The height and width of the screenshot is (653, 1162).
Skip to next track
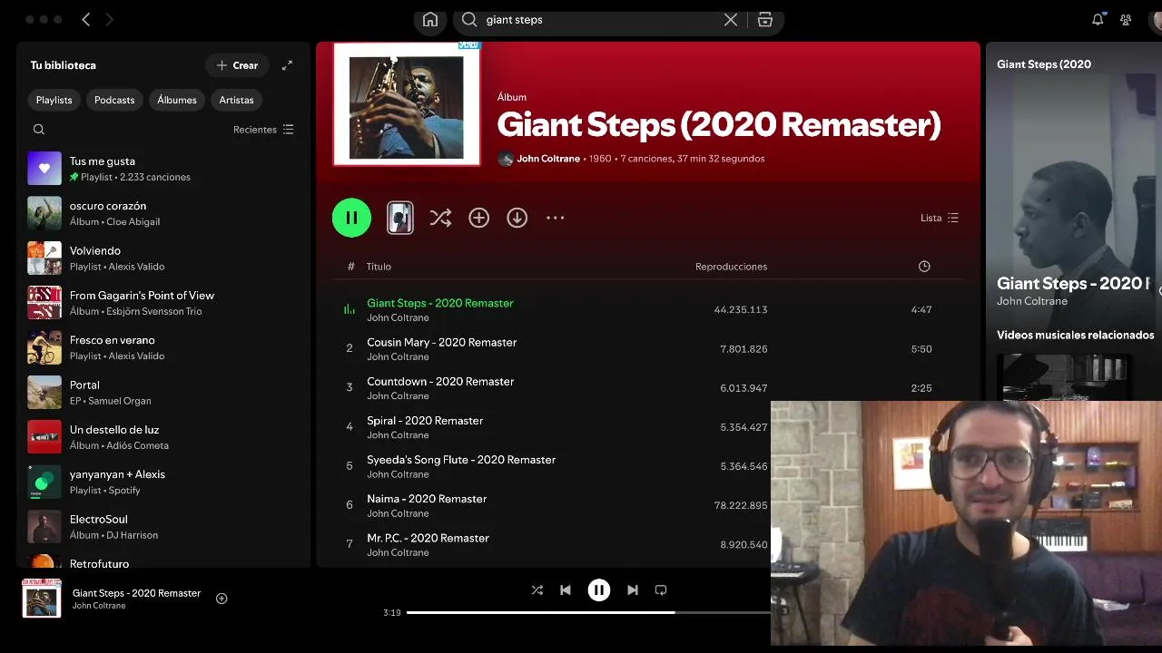point(633,590)
